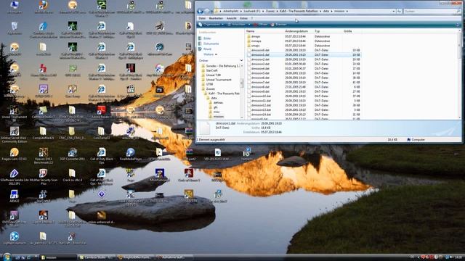The width and height of the screenshot is (465, 261).
Task: Select the data segment in breadcrumb
Action: [x=326, y=12]
